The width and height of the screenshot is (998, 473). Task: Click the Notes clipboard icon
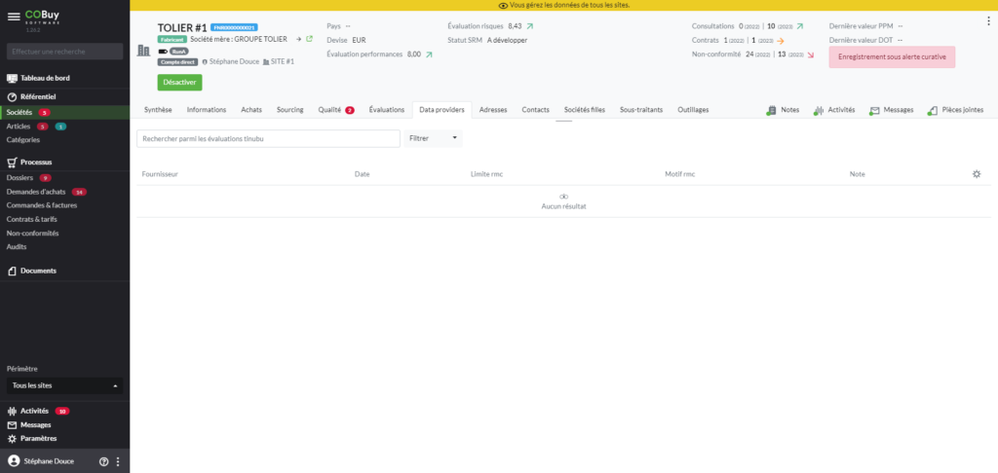[772, 110]
